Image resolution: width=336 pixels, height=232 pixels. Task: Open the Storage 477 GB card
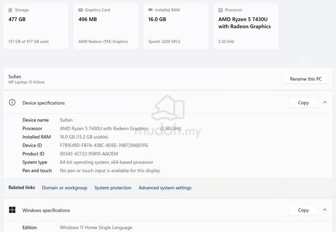click(x=36, y=26)
